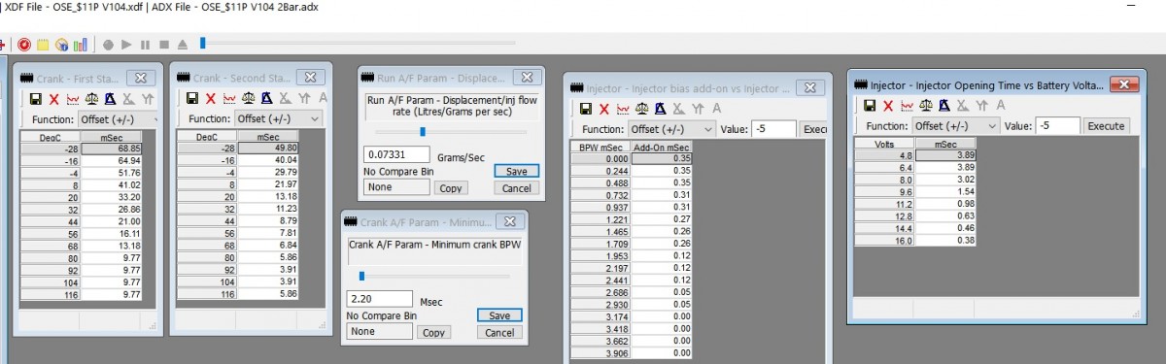This screenshot has width=1166, height=364.
Task: Click the compare scales icon in Crank First Stage
Action: click(x=91, y=99)
